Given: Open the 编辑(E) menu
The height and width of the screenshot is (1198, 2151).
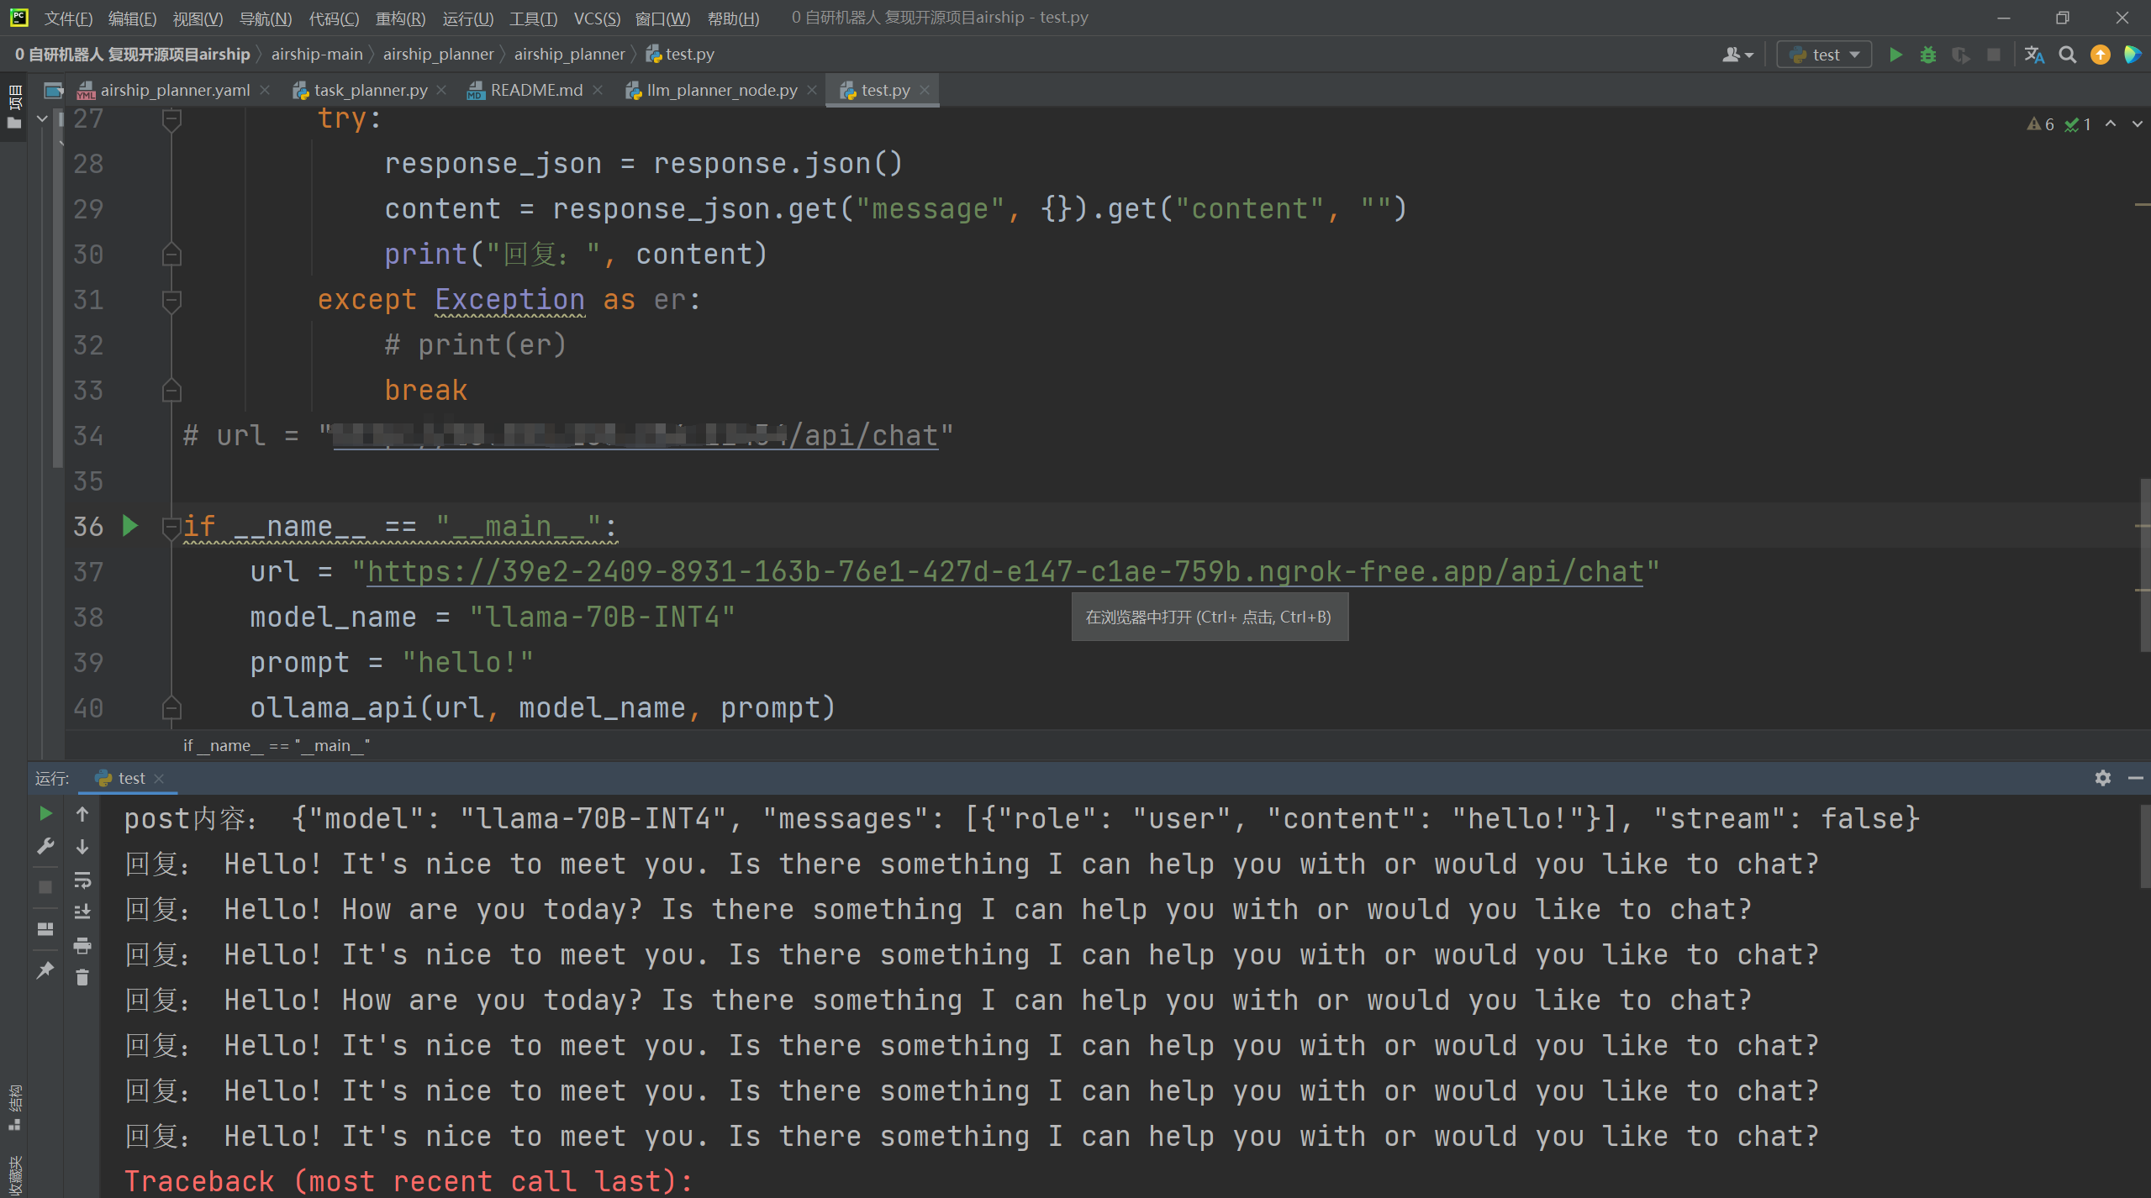Looking at the screenshot, I should click(132, 18).
